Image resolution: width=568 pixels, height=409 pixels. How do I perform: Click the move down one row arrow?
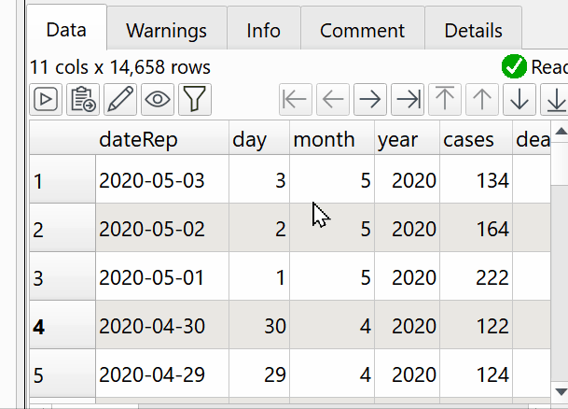coord(520,99)
